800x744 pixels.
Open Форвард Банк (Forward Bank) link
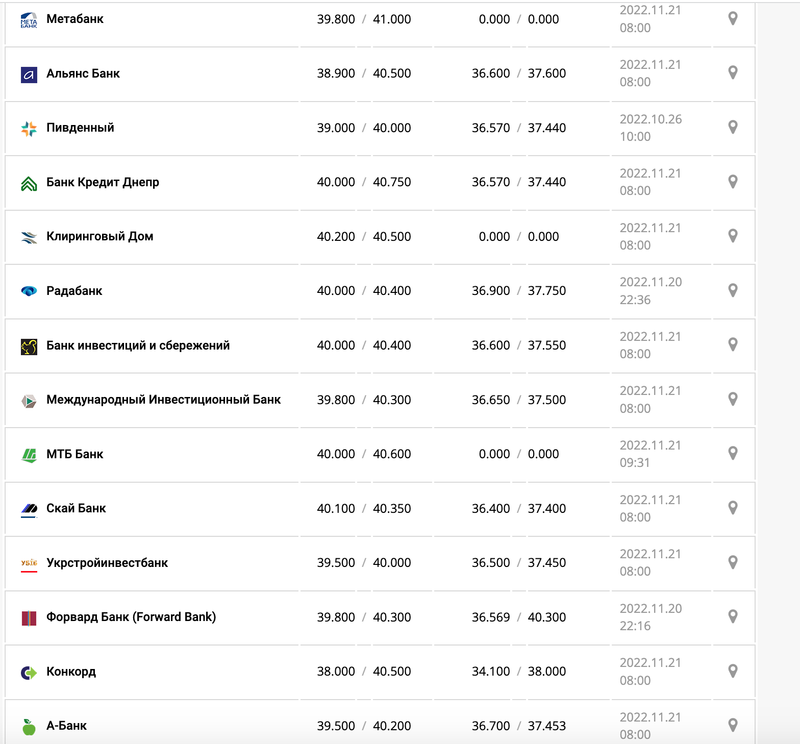point(131,617)
